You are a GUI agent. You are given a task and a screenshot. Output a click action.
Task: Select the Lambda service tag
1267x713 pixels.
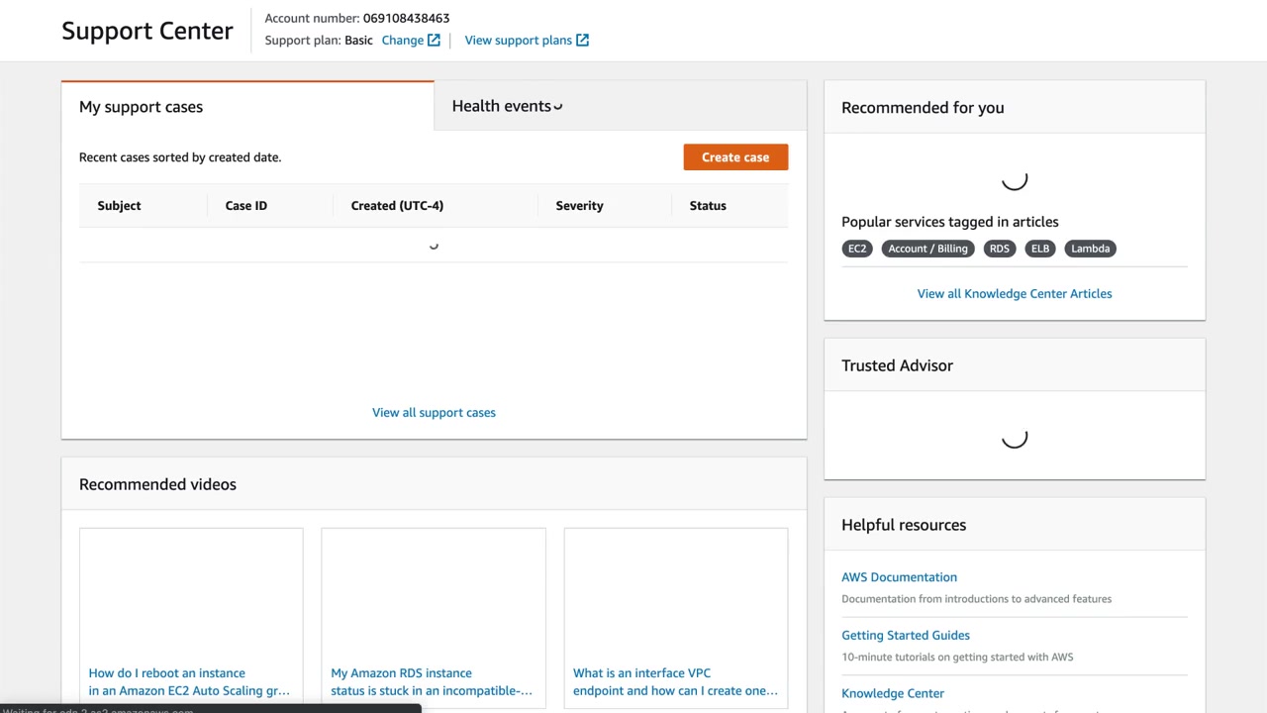pos(1090,249)
